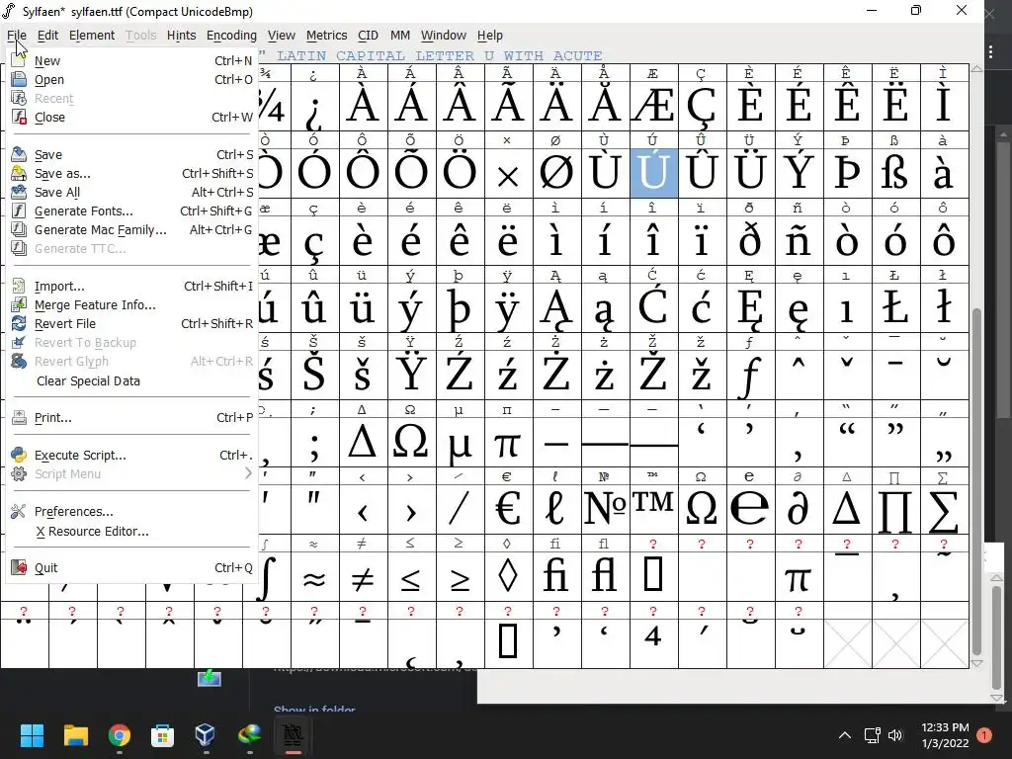Select the Ç capital glyph cell
1012x759 pixels.
pos(703,105)
